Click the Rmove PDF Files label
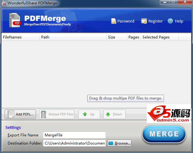The width and height of the screenshot is (193, 153). [x=61, y=114]
